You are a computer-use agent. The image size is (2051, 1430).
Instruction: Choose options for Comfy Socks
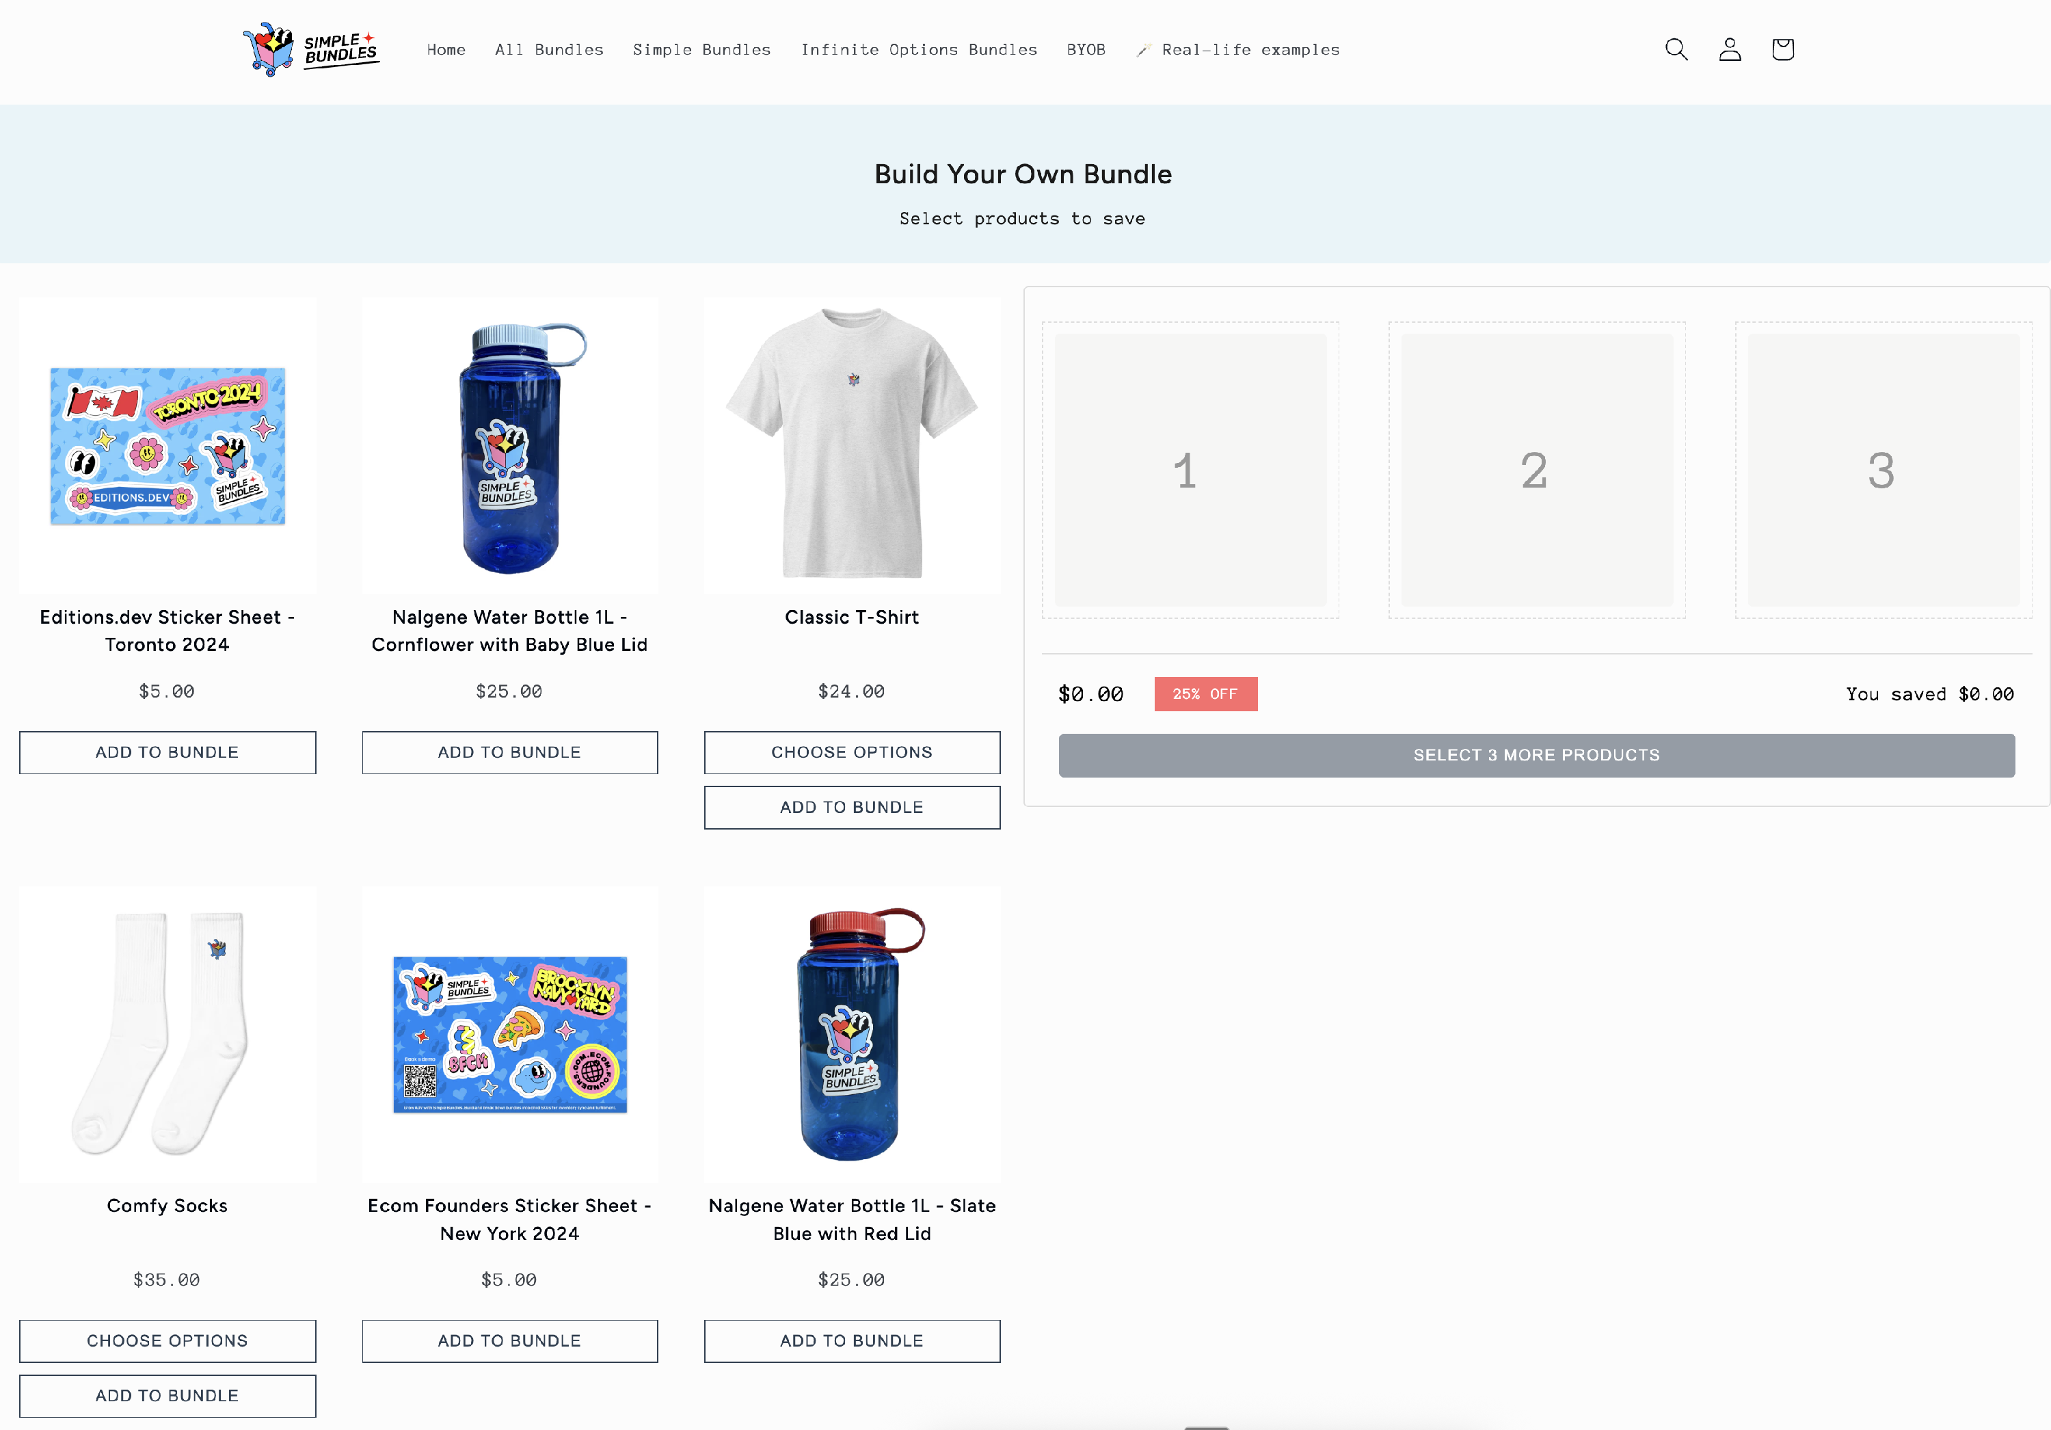[x=167, y=1340]
